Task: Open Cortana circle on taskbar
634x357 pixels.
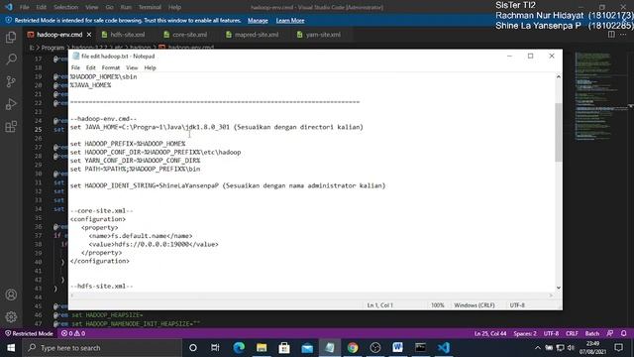Action: (x=193, y=348)
